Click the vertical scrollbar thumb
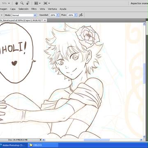The height and width of the screenshot is (148, 148). (144, 73)
